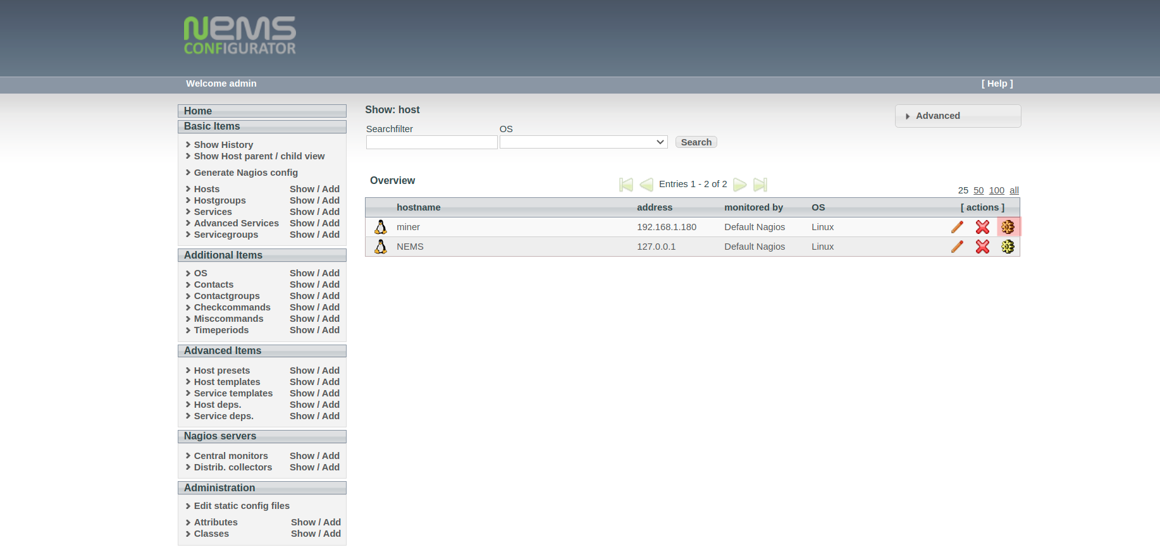This screenshot has height=557, width=1160.
Task: Click into the Searchfilter input field
Action: coord(431,142)
